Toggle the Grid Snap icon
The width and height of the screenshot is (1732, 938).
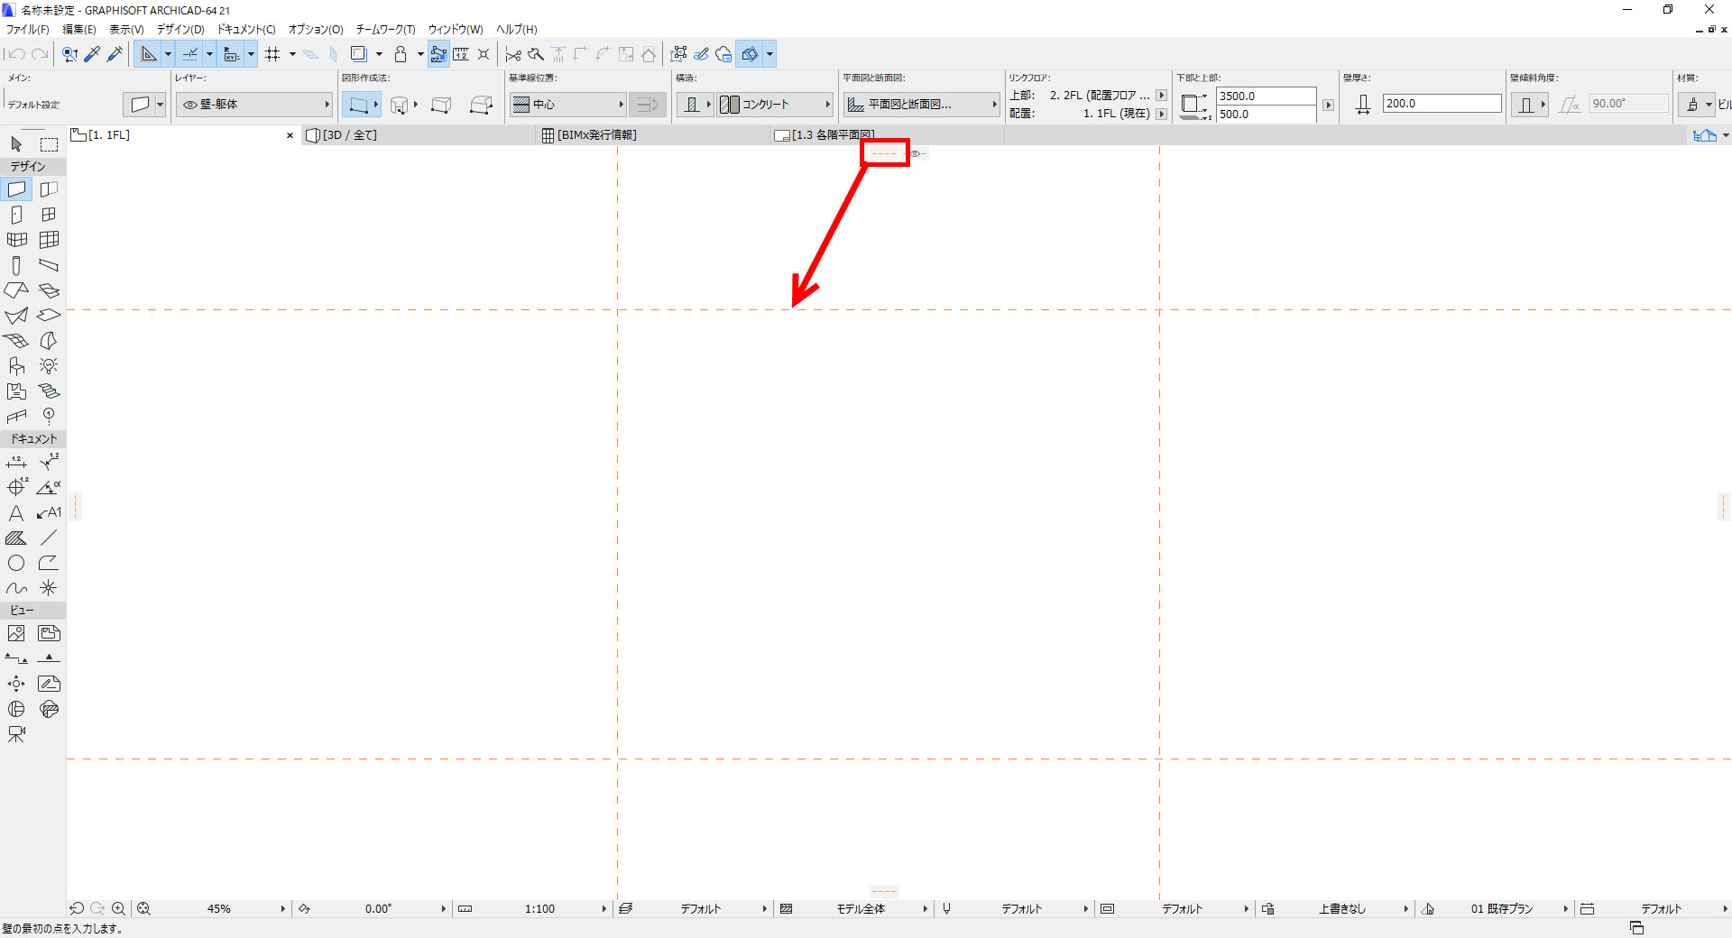click(x=273, y=54)
